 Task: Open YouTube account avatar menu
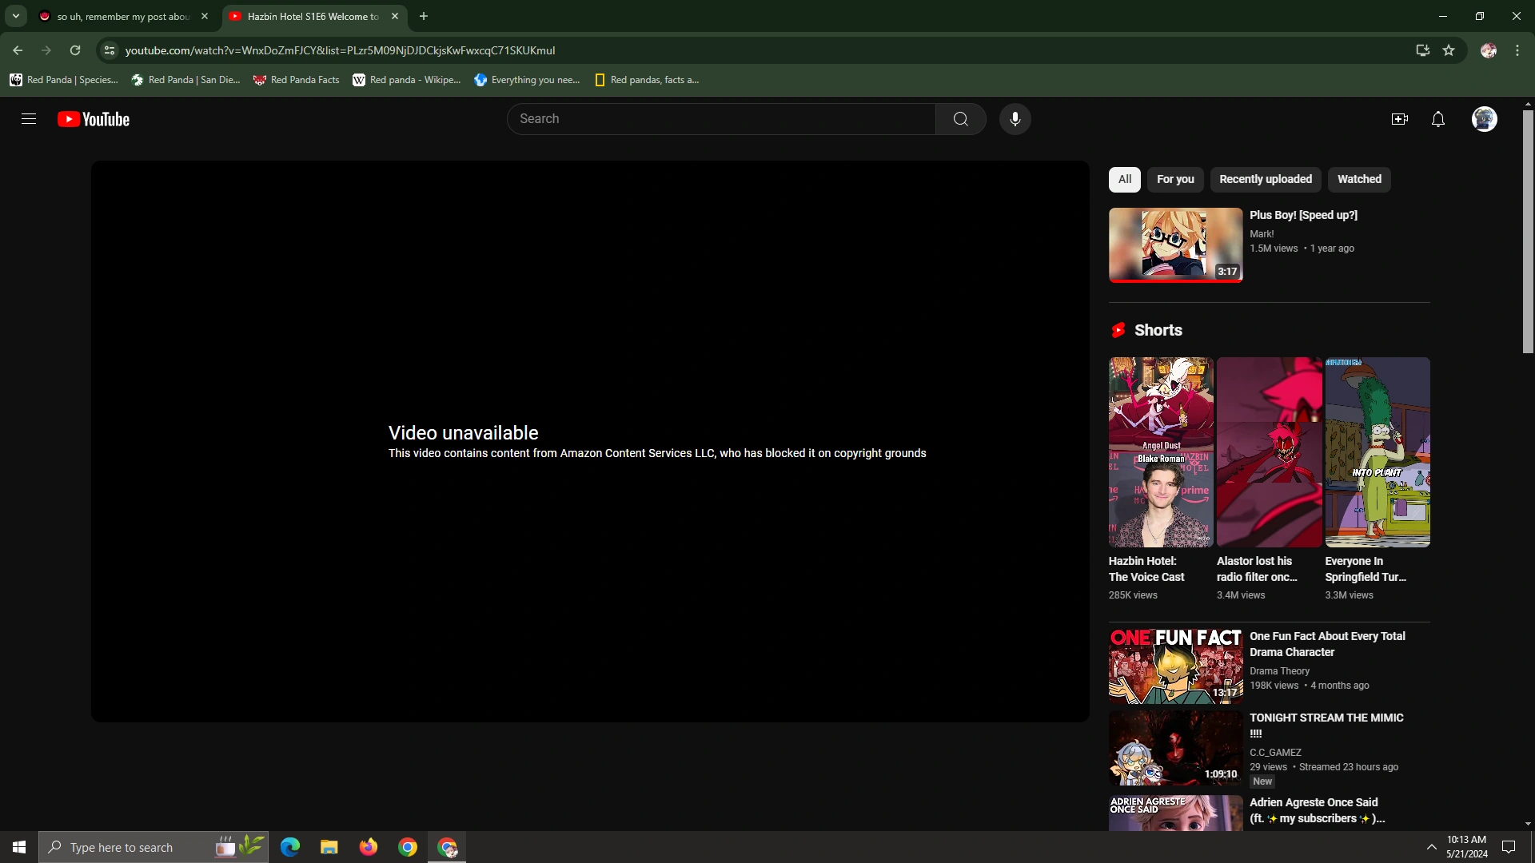pos(1484,119)
